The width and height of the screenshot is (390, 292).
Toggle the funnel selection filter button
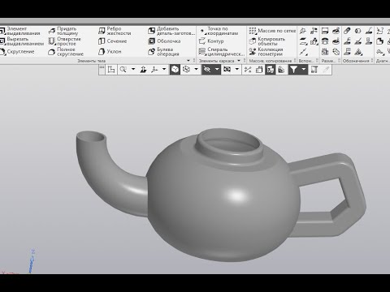(x=293, y=70)
